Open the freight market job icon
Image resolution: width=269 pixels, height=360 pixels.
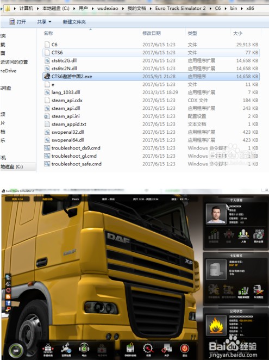point(48,350)
